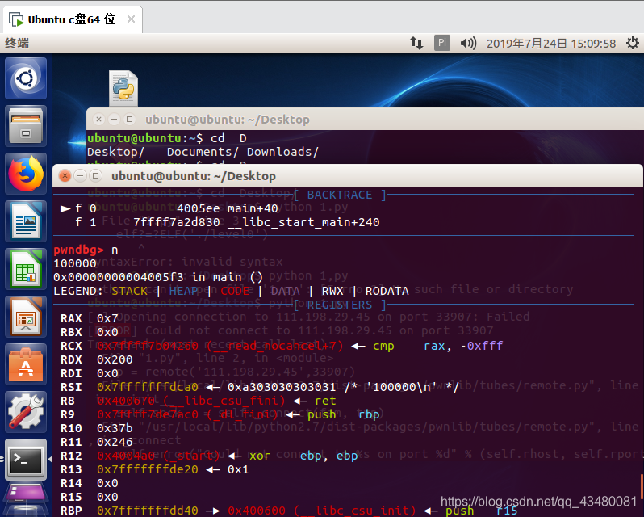644x517 pixels.
Task: Open LibreOffice Impress from the dock
Action: coord(26,317)
